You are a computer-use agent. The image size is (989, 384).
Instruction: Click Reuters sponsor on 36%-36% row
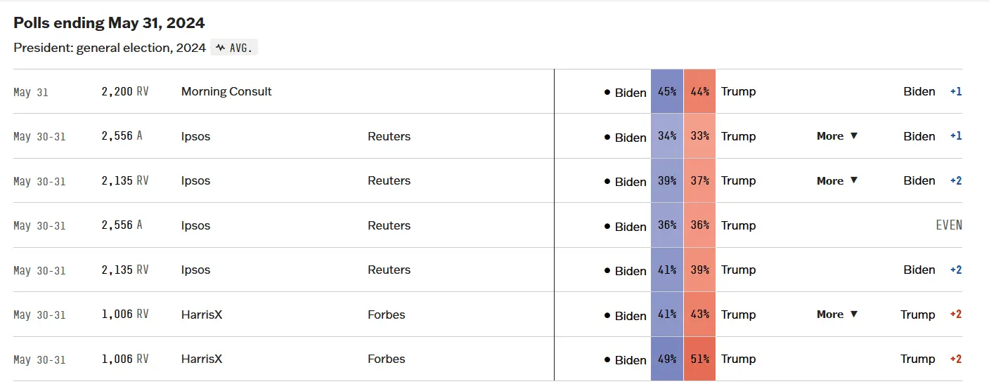389,225
